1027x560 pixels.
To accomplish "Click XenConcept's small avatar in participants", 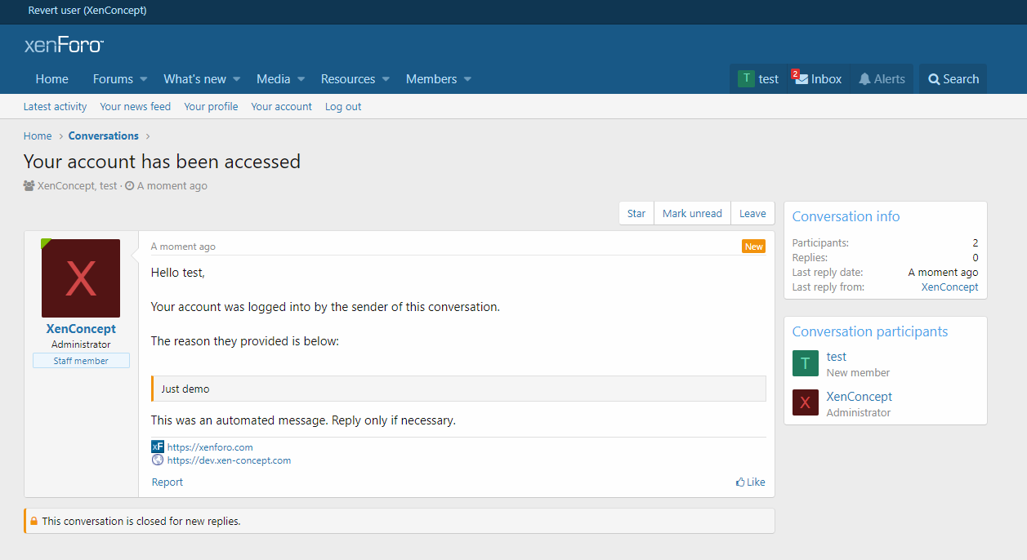I will pos(805,403).
